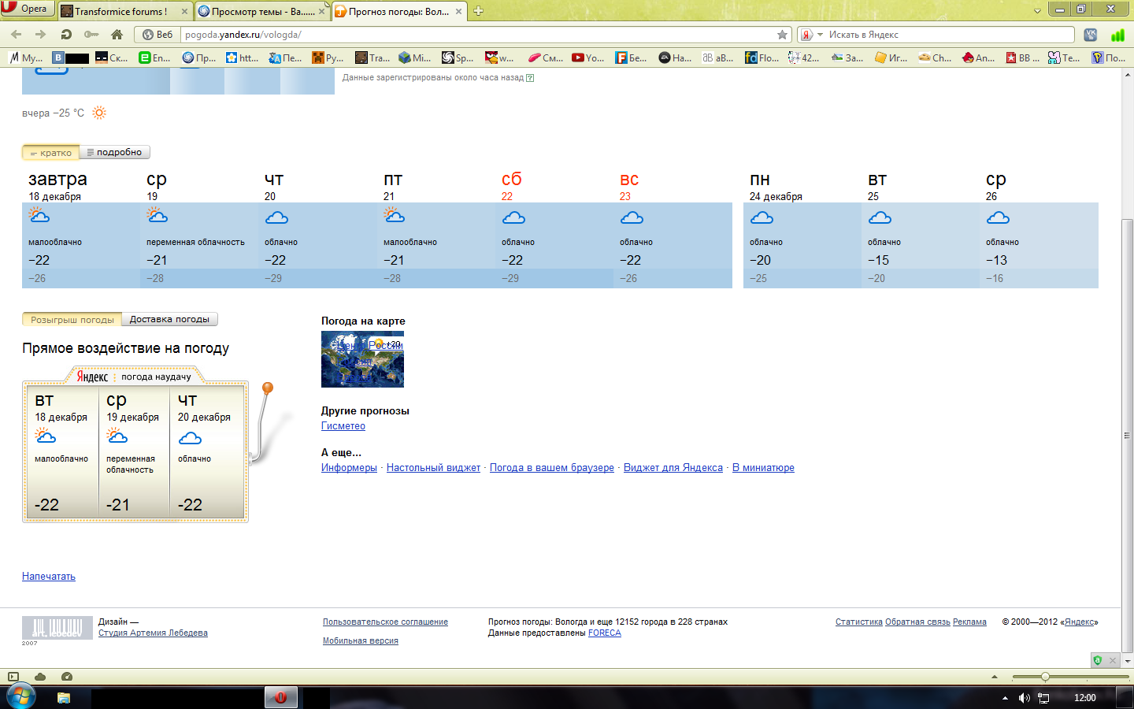Click the 'Виджет для Яндекса' link

point(673,468)
